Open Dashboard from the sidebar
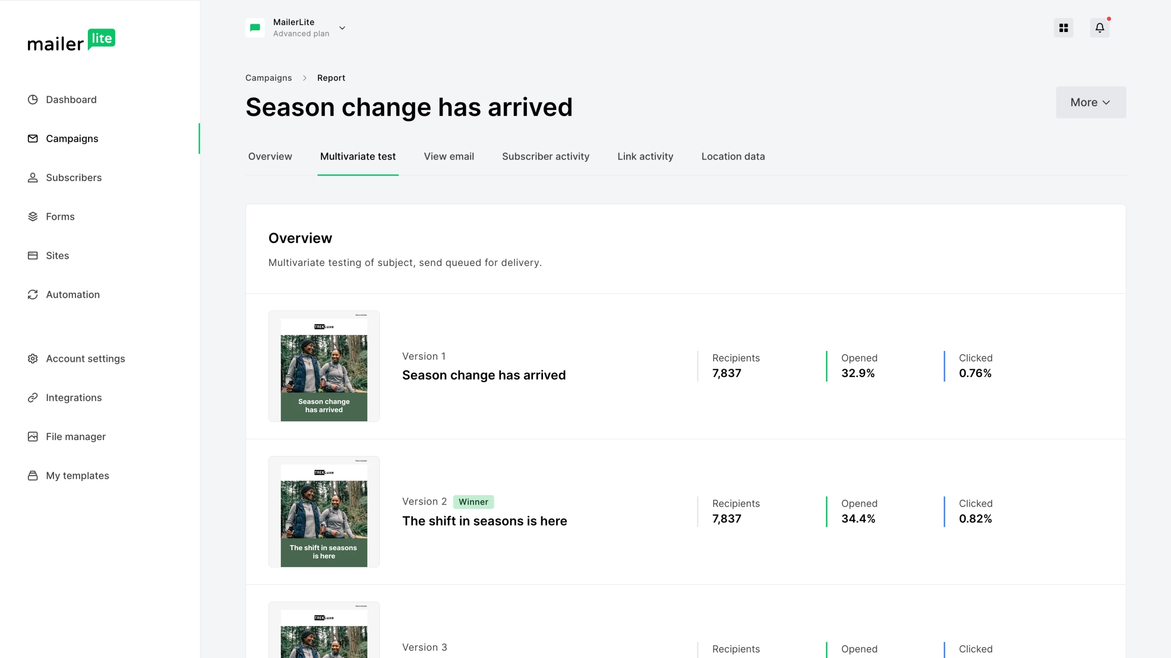 coord(71,100)
